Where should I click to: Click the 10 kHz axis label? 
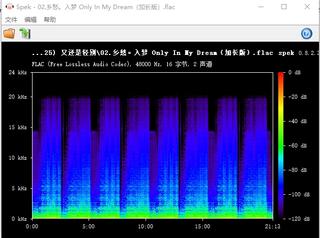pyautogui.click(x=17, y=158)
